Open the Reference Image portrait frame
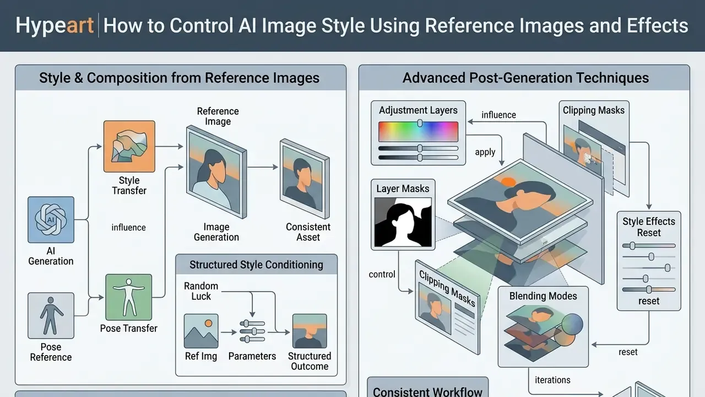 pyautogui.click(x=216, y=171)
